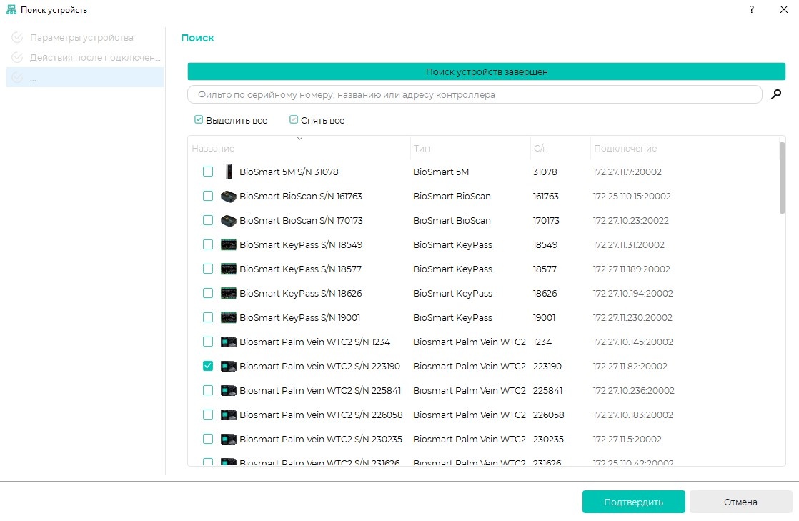Viewport: 799px width, 521px height.
Task: Tick the BioScan S/N 170173 checkbox
Action: (x=208, y=221)
